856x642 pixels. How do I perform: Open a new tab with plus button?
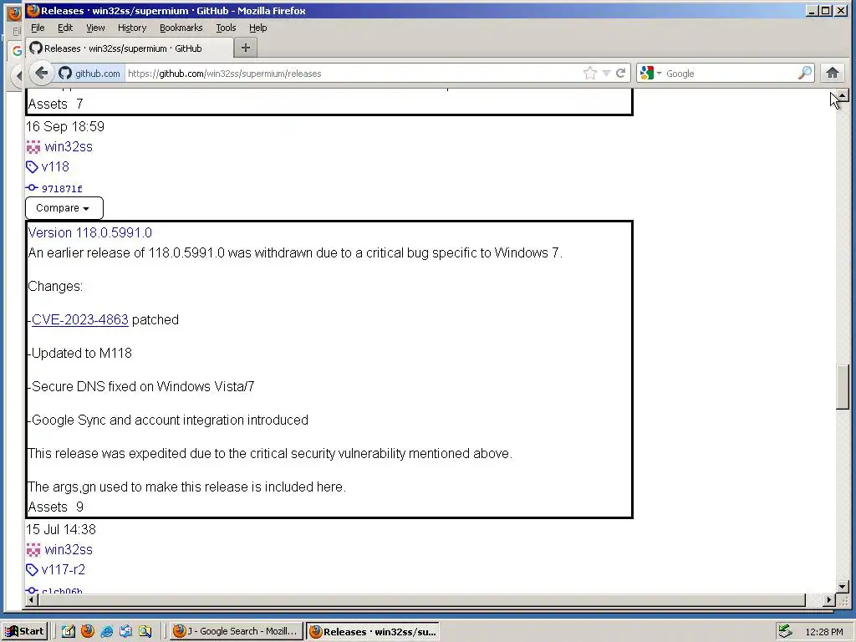pos(246,48)
